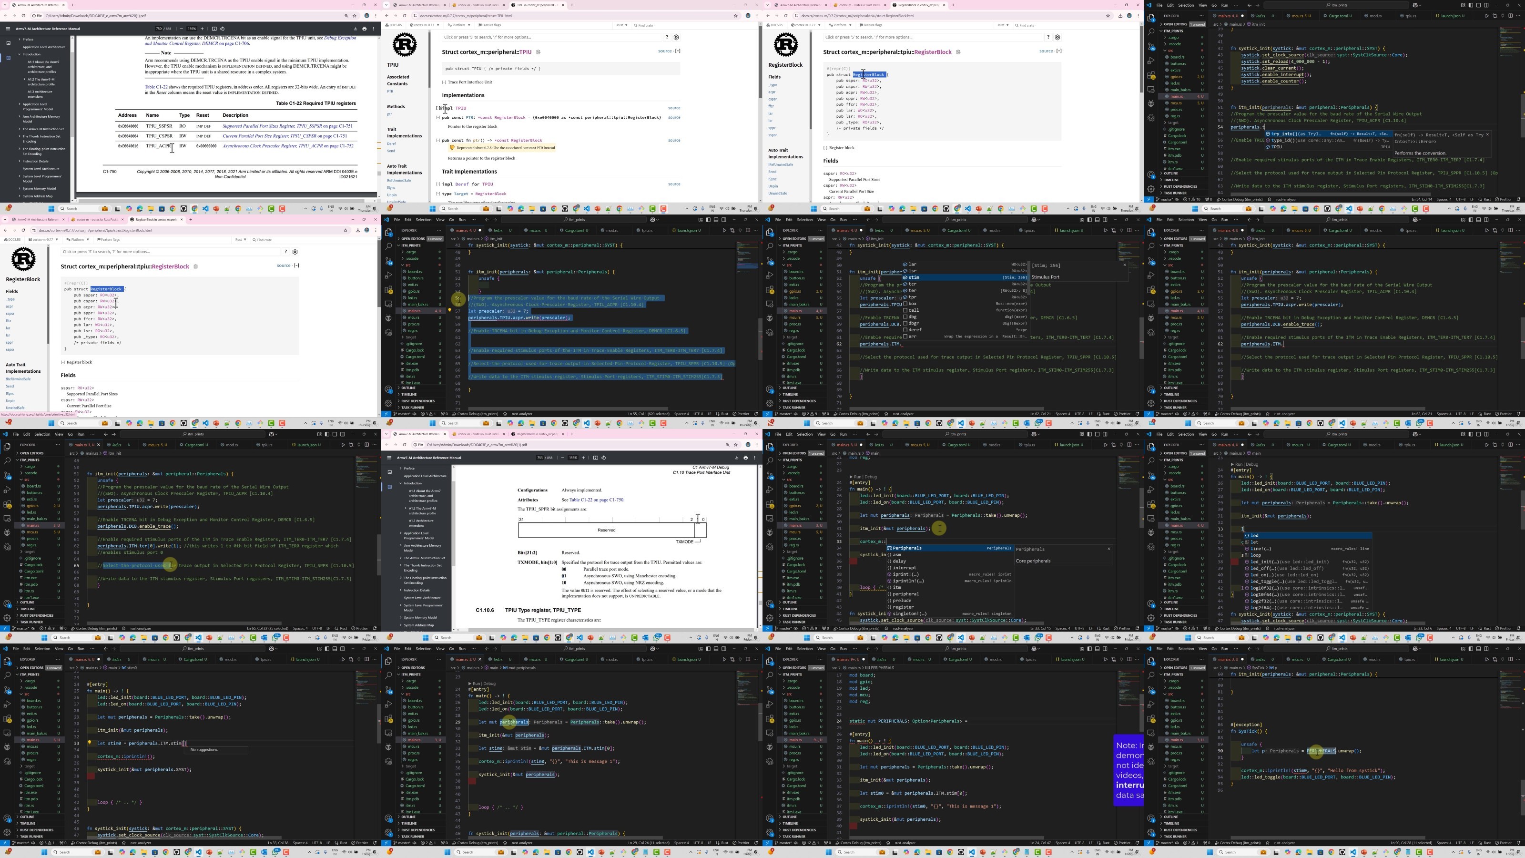Focus the docs search box on the TPIU struct page

point(552,37)
